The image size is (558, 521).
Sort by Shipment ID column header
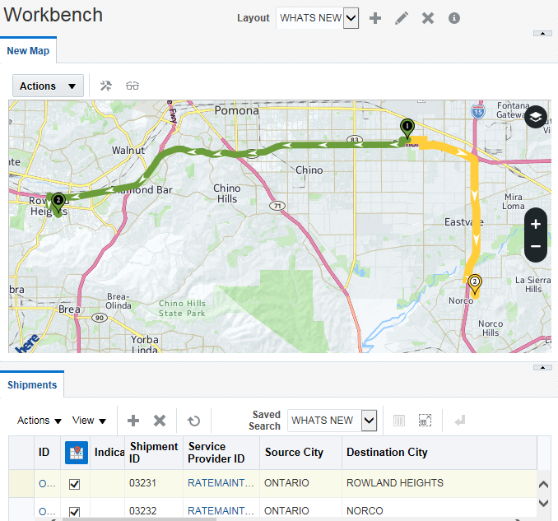click(154, 453)
